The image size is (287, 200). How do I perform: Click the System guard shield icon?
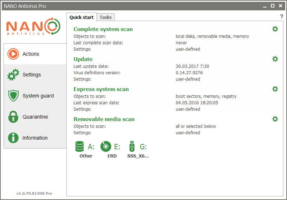point(13,96)
